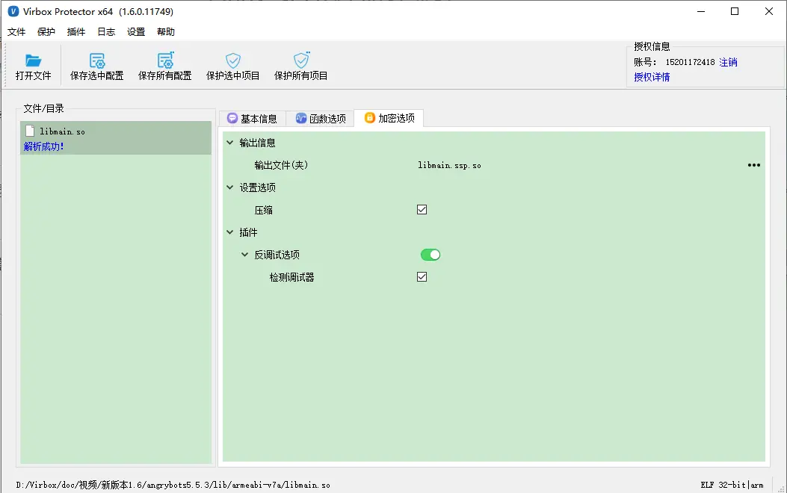The height and width of the screenshot is (493, 787).
Task: Turn off the 反调试选项 toggle switch
Action: [430, 255]
